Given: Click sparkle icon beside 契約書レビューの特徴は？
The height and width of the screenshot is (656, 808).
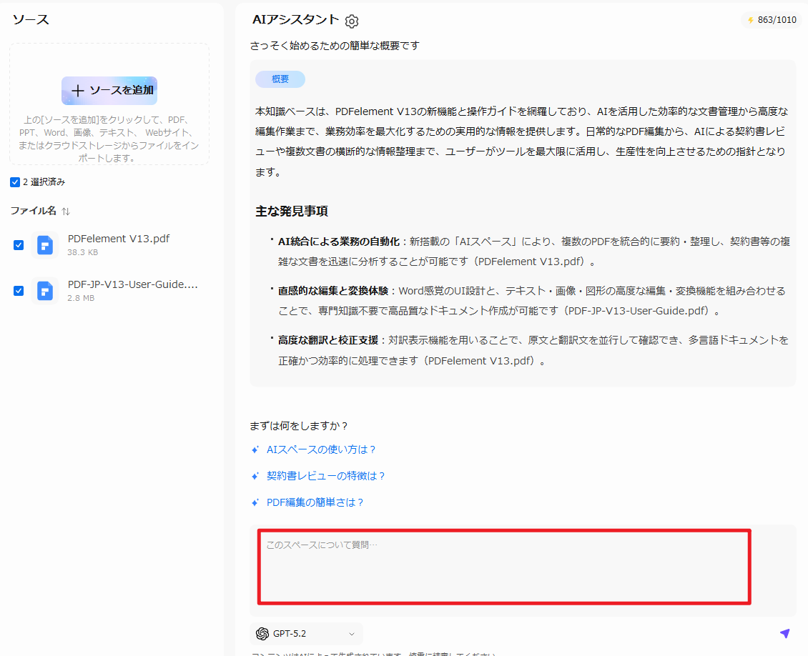Looking at the screenshot, I should (x=255, y=477).
